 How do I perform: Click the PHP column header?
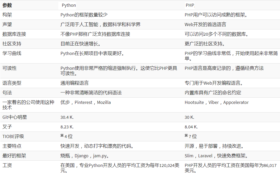tap(190, 5)
